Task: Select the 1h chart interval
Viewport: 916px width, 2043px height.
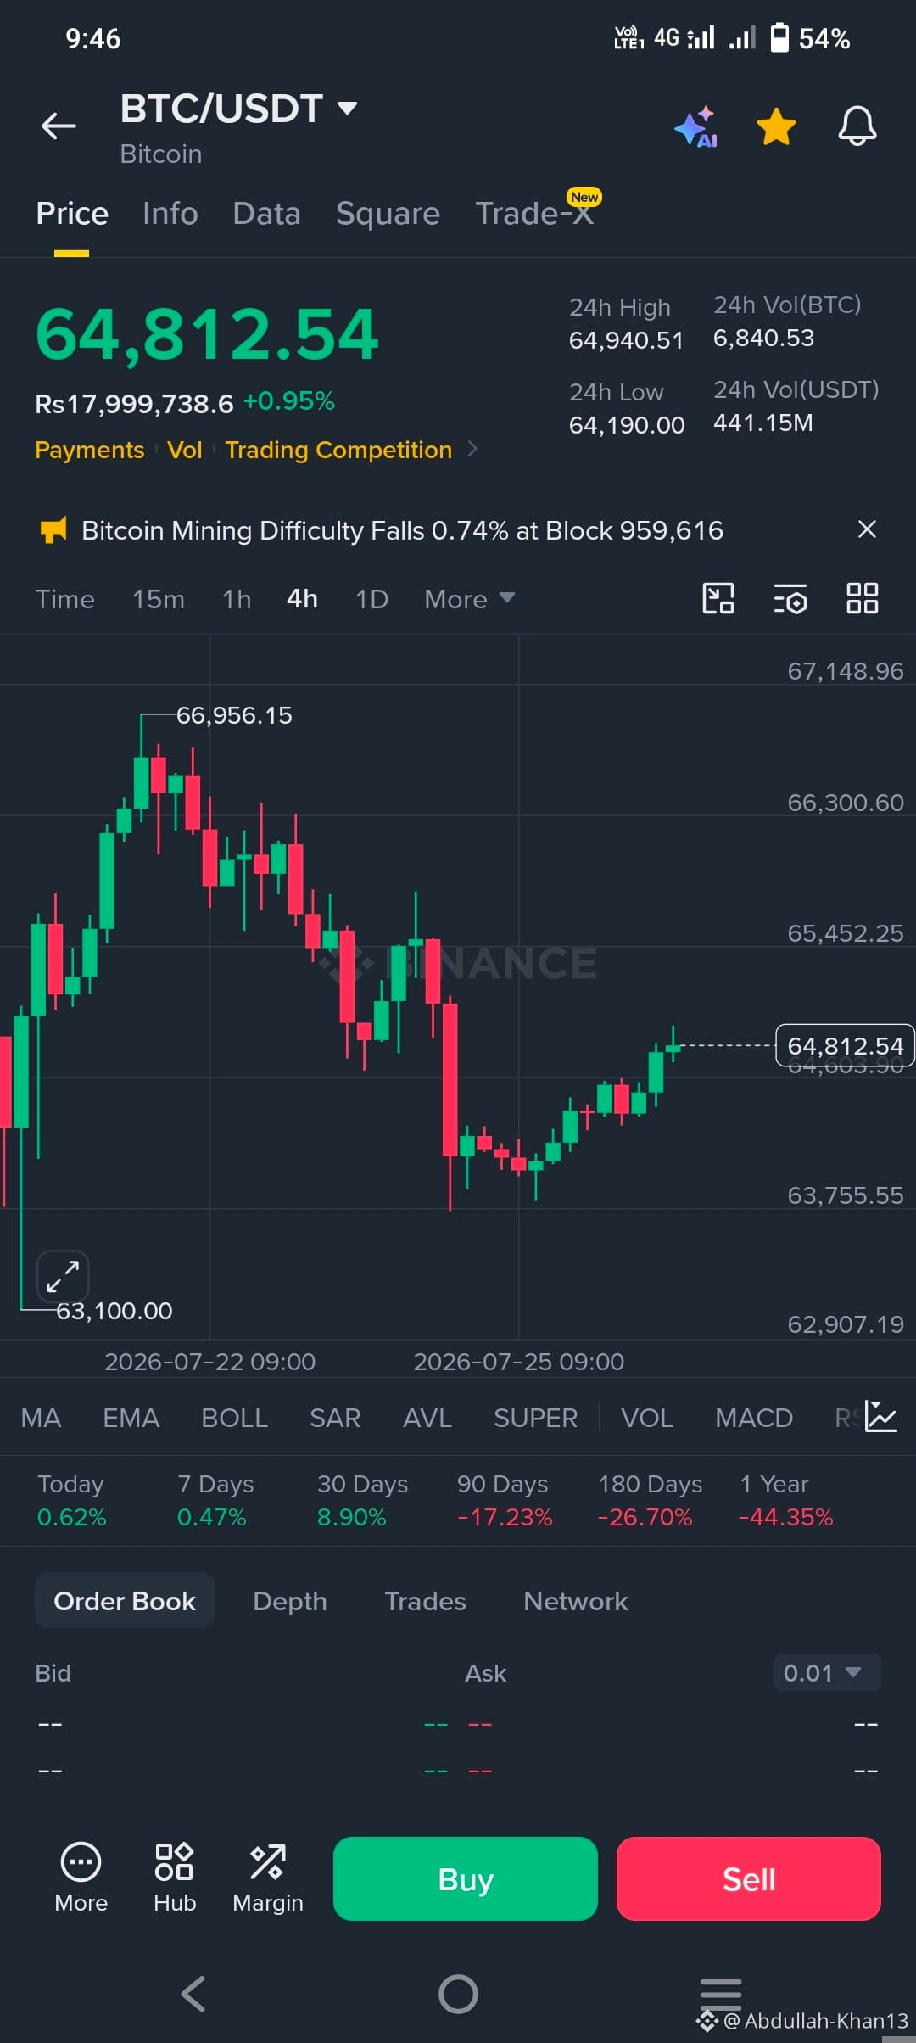Action: click(x=237, y=599)
